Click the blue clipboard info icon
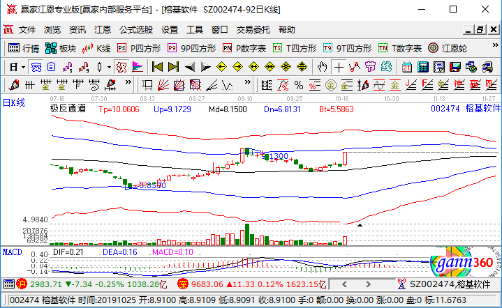The height and width of the screenshot is (308, 502). [x=51, y=68]
